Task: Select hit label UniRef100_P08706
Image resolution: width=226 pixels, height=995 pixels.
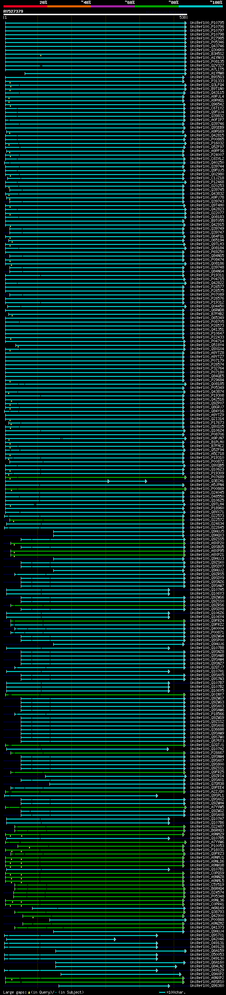Action: [207, 434]
